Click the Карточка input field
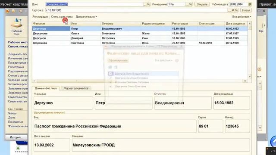276x155 pixels. coord(136,10)
